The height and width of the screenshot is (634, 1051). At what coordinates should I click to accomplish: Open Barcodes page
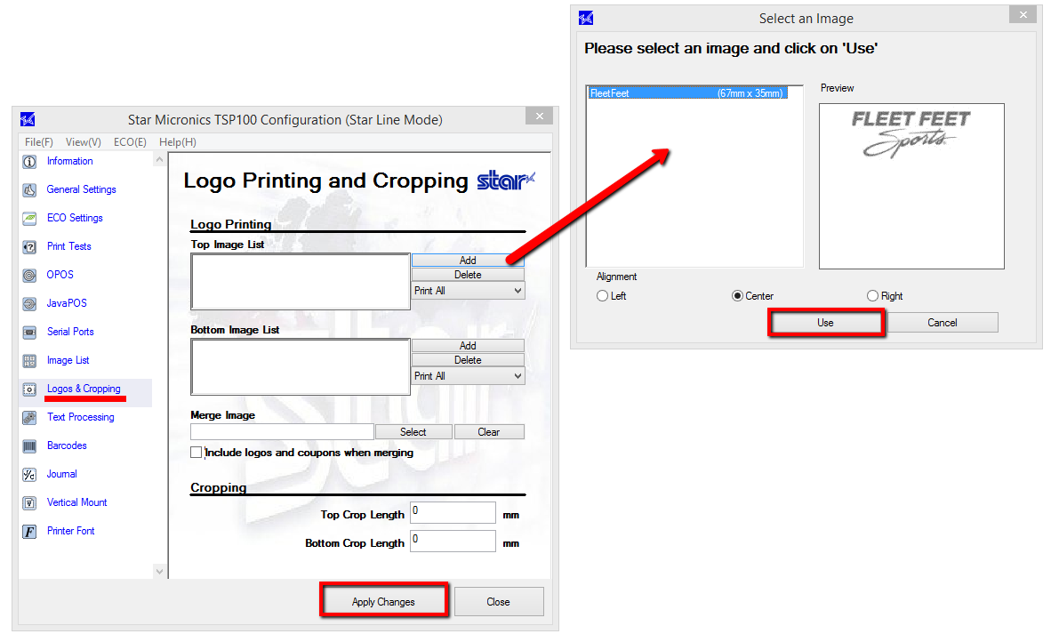coord(67,445)
